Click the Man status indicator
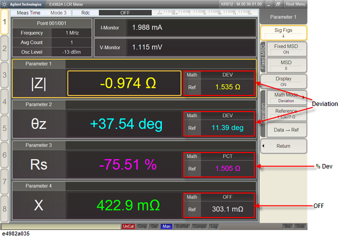Viewport: 342px width, 238px height. pos(166,226)
